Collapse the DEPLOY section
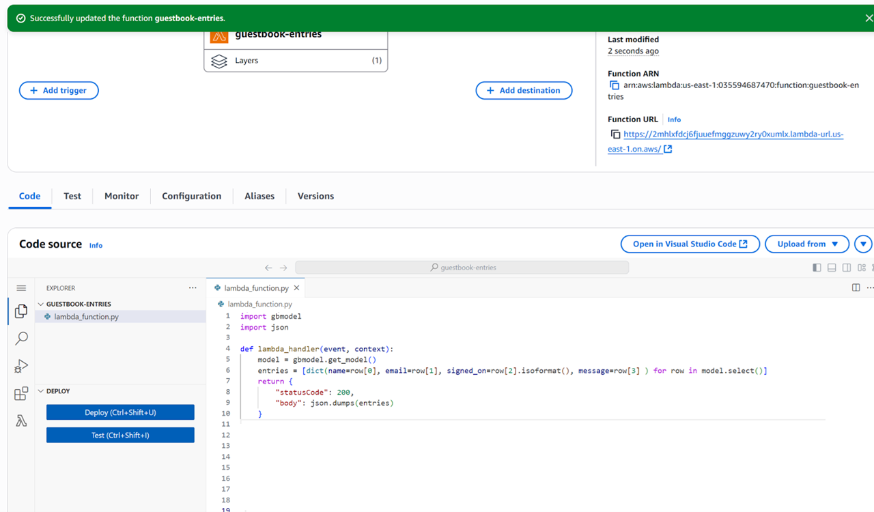This screenshot has height=512, width=874. [40, 391]
